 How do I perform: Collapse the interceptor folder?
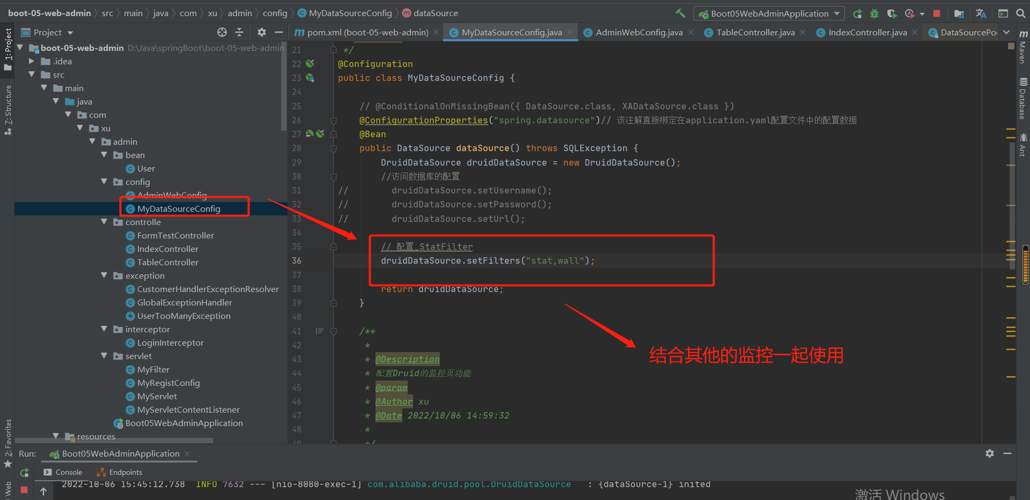pyautogui.click(x=104, y=329)
